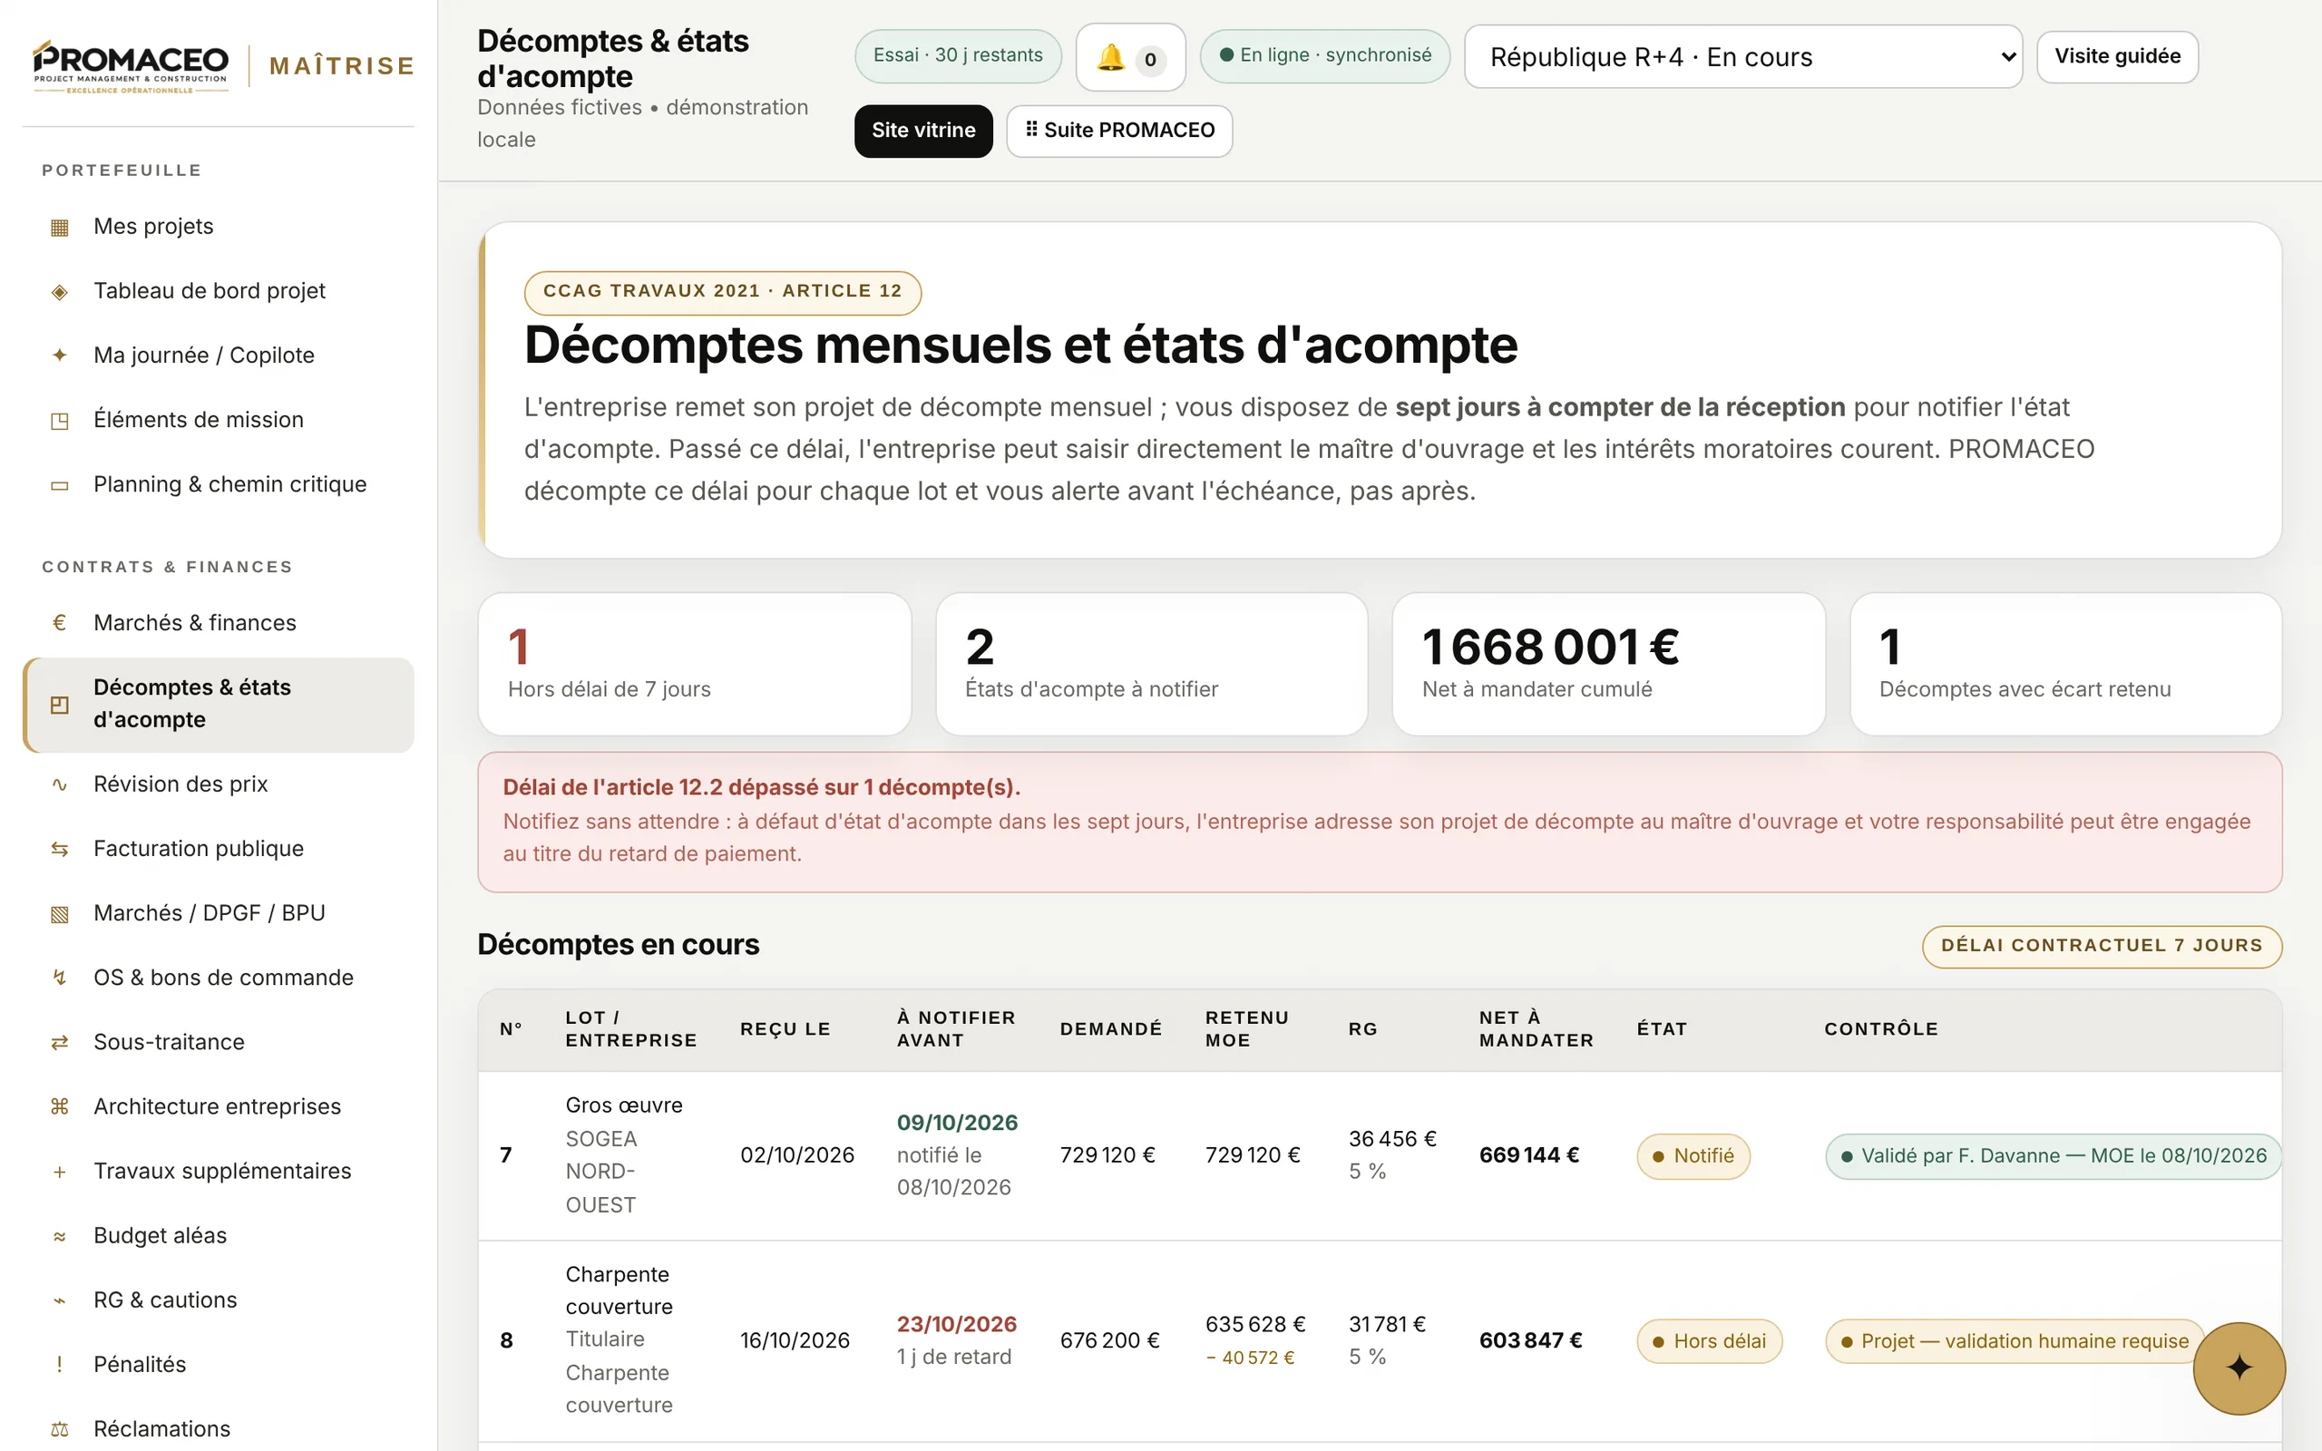Screen dimensions: 2322x1451
Task: Open the notifications bell
Action: [1130, 57]
